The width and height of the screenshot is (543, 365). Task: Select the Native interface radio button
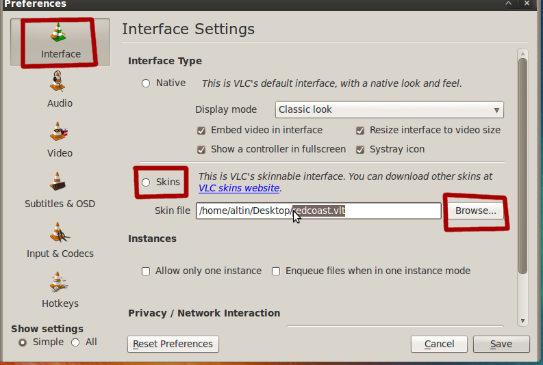coord(146,83)
